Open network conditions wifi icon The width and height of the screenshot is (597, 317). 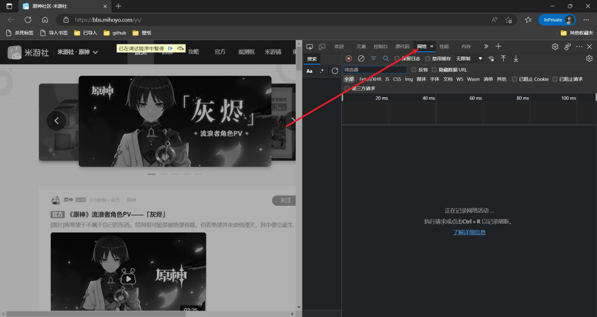pos(491,58)
